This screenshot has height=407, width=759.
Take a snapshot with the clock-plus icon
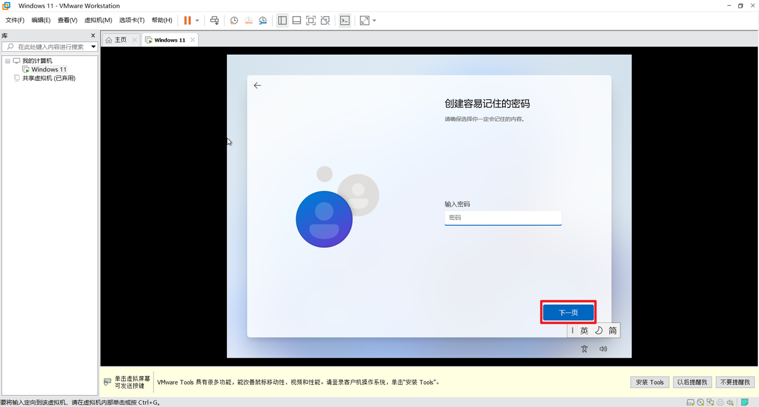(x=234, y=20)
